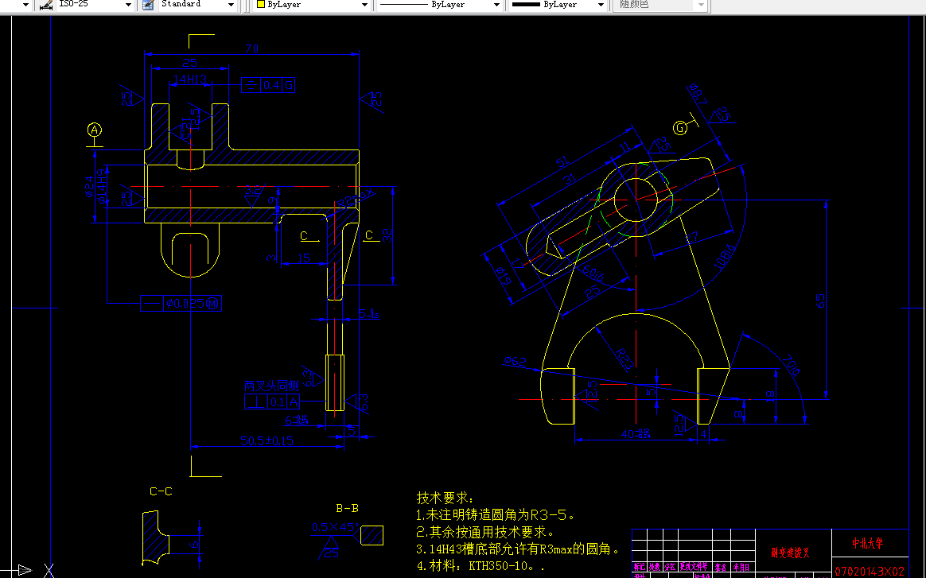Image resolution: width=926 pixels, height=578 pixels.
Task: Expand the ByLayer linetype dropdown
Action: coord(495,5)
